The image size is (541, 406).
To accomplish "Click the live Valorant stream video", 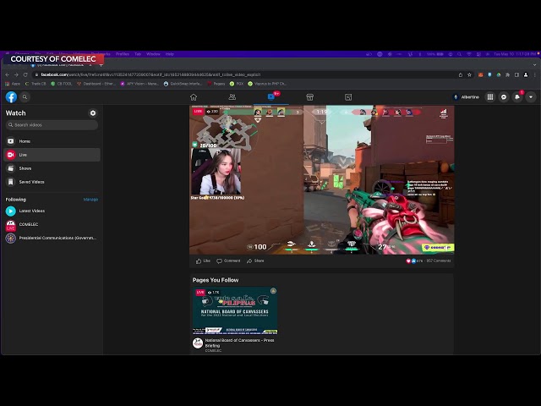I will [x=321, y=179].
